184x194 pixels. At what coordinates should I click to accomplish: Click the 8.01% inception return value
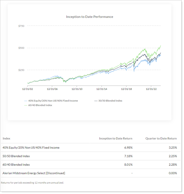pyautogui.click(x=128, y=165)
